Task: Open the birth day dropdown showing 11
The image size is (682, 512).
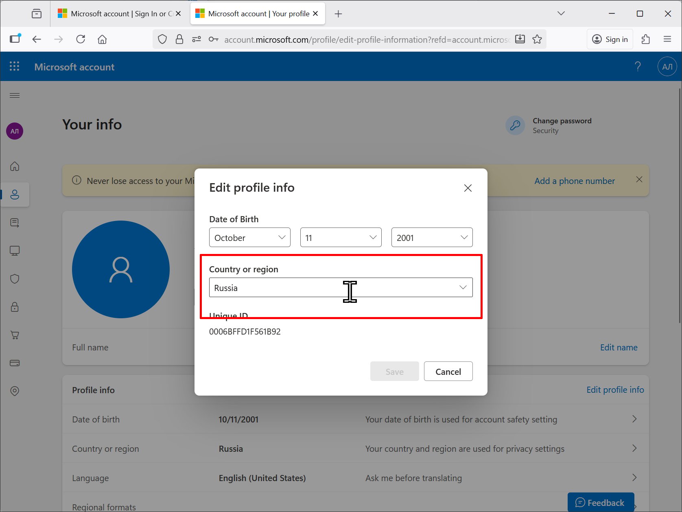Action: coord(341,237)
